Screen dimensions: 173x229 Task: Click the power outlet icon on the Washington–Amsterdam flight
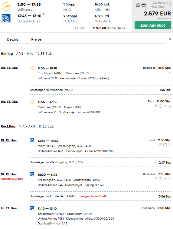(x=165, y=178)
